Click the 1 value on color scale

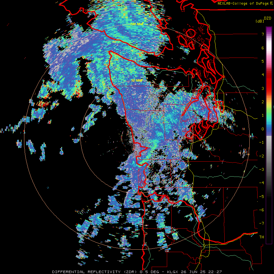[263, 115]
